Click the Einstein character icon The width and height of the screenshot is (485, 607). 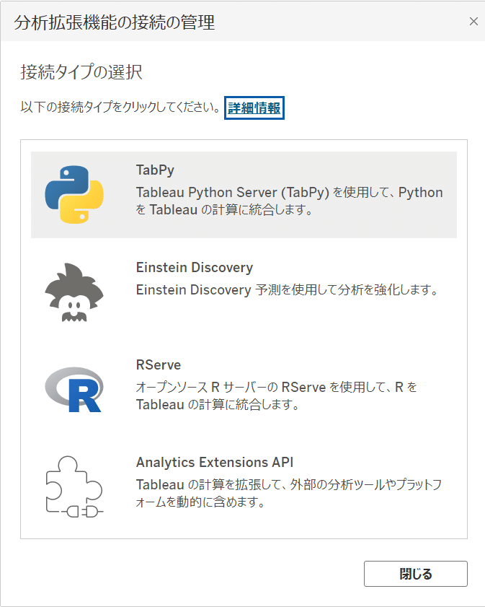tap(74, 292)
